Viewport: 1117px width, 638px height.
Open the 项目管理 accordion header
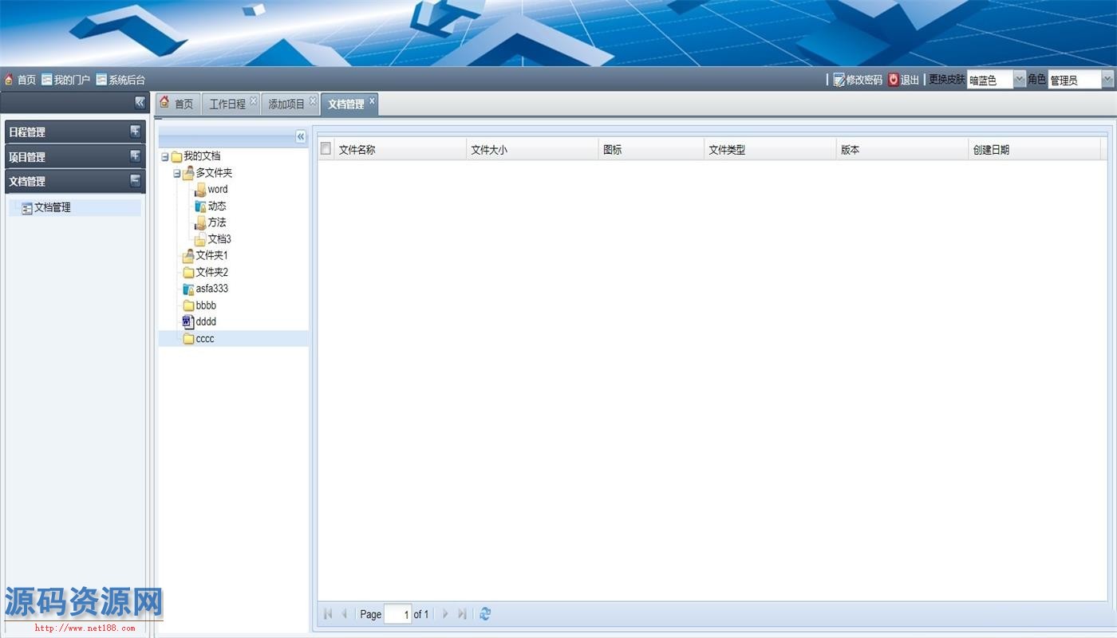75,157
